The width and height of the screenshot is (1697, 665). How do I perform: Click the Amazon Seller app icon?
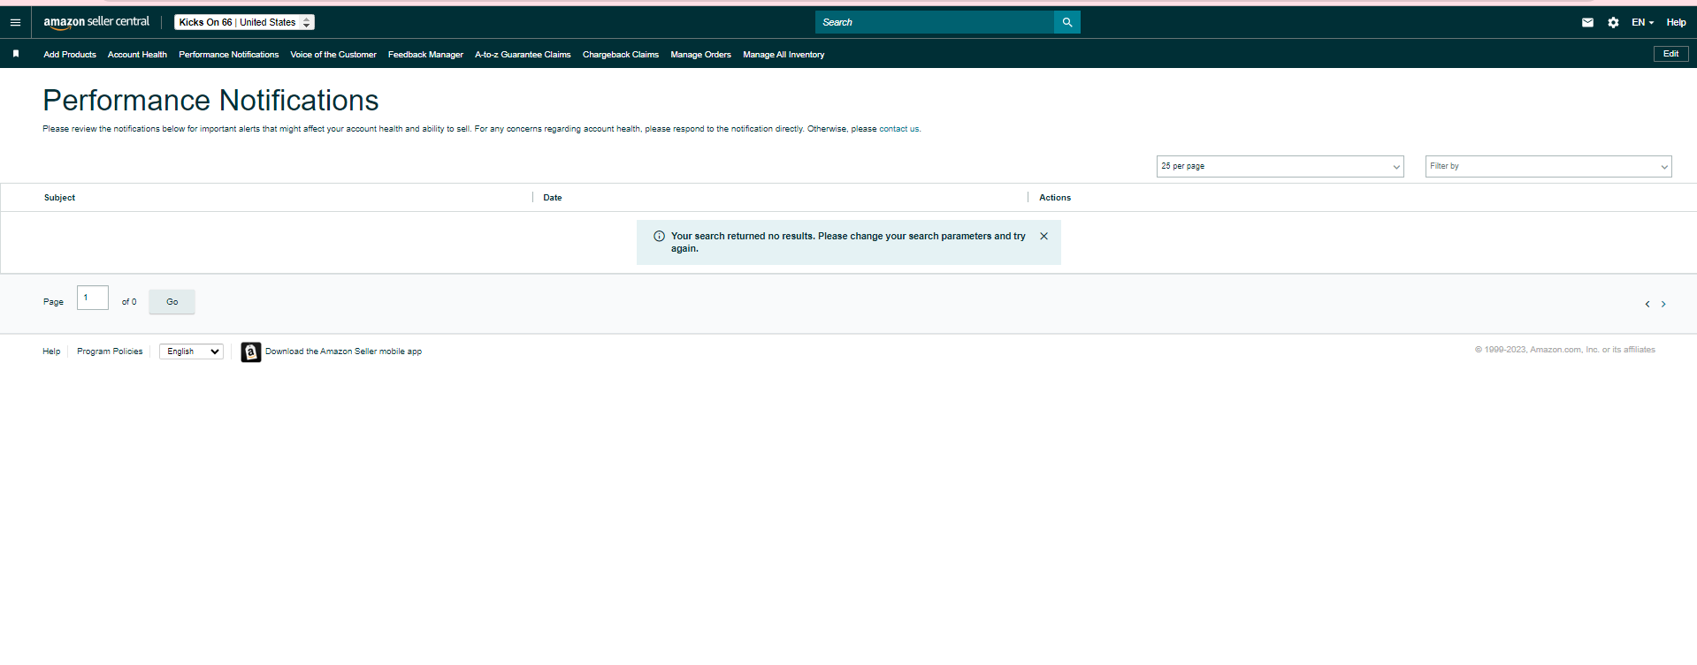tap(251, 352)
